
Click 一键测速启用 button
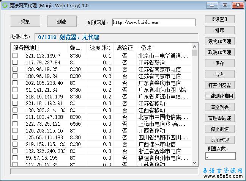220,96
